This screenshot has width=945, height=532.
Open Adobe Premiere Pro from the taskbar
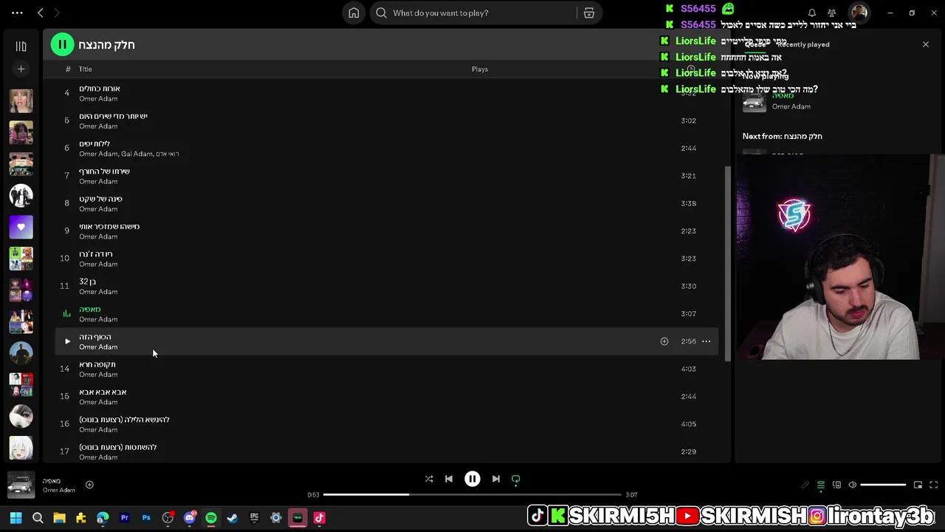tap(124, 518)
